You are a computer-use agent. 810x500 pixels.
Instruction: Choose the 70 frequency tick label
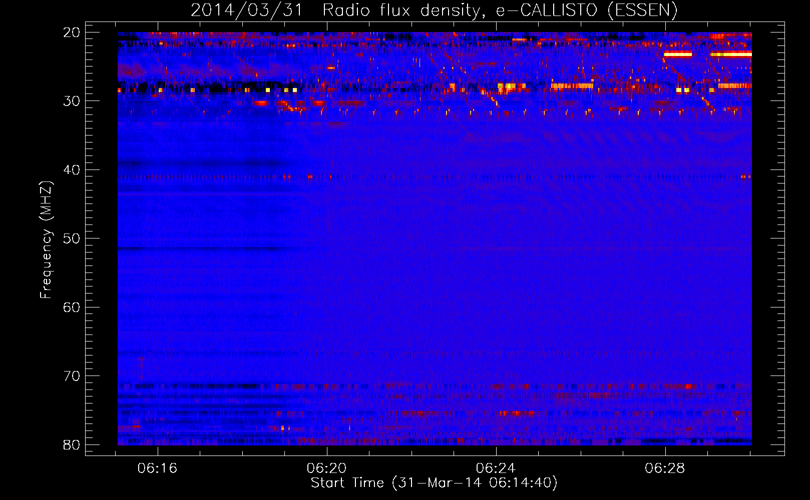[x=72, y=376]
